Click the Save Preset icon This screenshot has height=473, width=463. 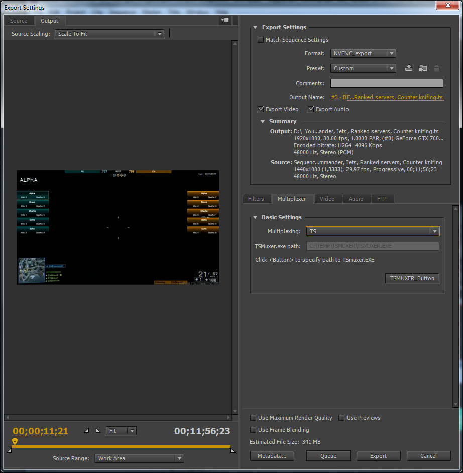[x=409, y=68]
